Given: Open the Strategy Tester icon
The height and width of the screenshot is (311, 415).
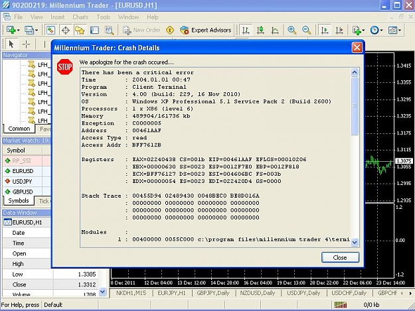Looking at the screenshot, I should pos(109,30).
